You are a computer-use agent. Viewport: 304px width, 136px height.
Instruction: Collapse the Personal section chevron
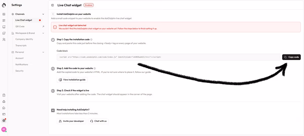coord(43,52)
